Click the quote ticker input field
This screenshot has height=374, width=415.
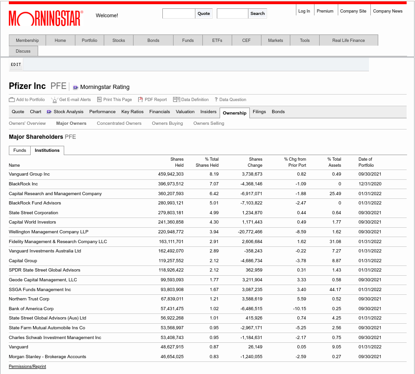pos(179,14)
